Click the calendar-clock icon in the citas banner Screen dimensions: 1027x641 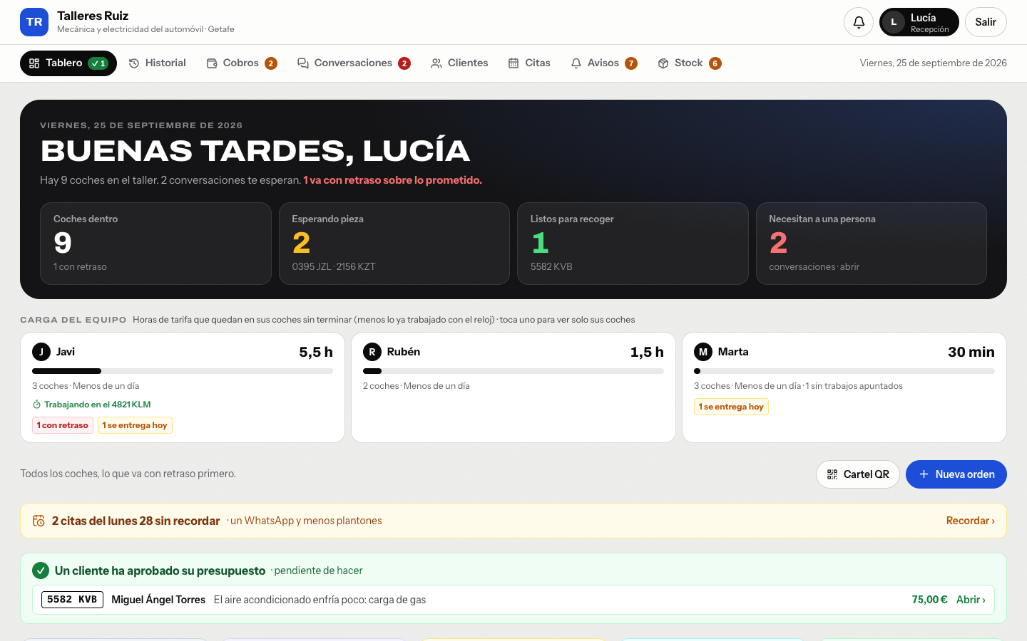(39, 521)
